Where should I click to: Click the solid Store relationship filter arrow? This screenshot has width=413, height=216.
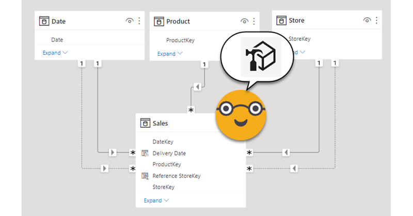tap(285, 152)
